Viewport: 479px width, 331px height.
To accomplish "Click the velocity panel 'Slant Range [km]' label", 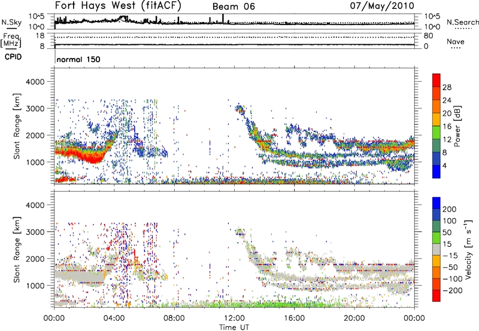I will (17, 250).
